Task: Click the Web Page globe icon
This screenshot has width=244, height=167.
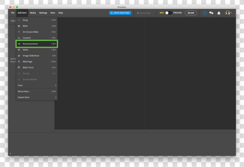Action: tap(19, 62)
